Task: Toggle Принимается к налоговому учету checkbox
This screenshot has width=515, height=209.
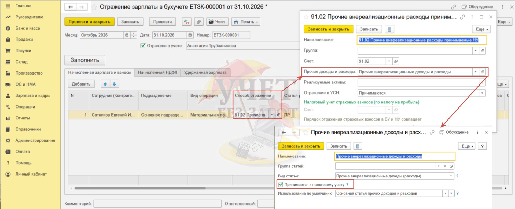Action: [x=281, y=184]
